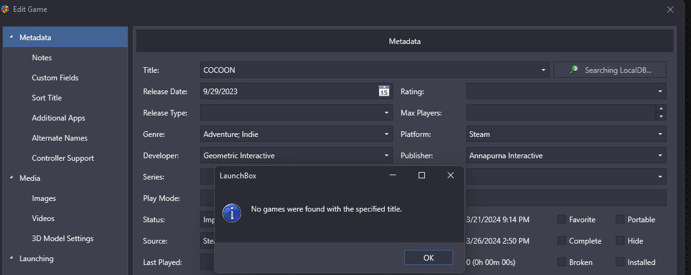Viewport: 691px width, 275px height.
Task: Enable the Hide checkbox
Action: (x=619, y=240)
